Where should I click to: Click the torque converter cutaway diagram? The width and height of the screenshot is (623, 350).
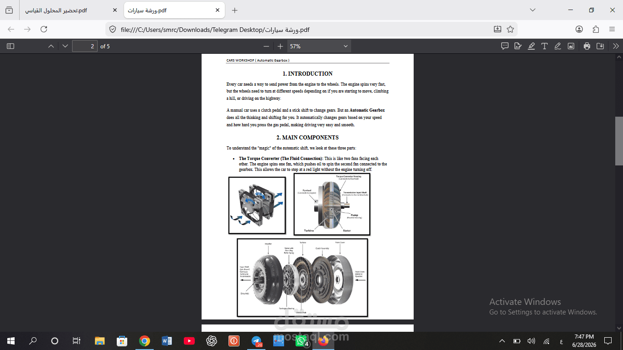click(332, 204)
